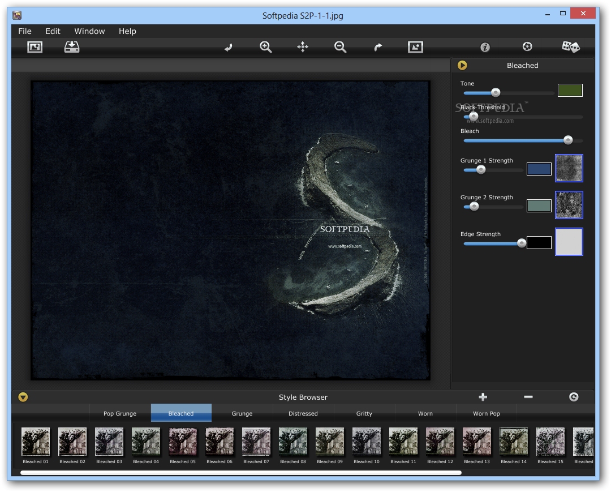Click the Grunge 2 Strength slider handle
Viewport: 611px width, 492px height.
pos(474,206)
